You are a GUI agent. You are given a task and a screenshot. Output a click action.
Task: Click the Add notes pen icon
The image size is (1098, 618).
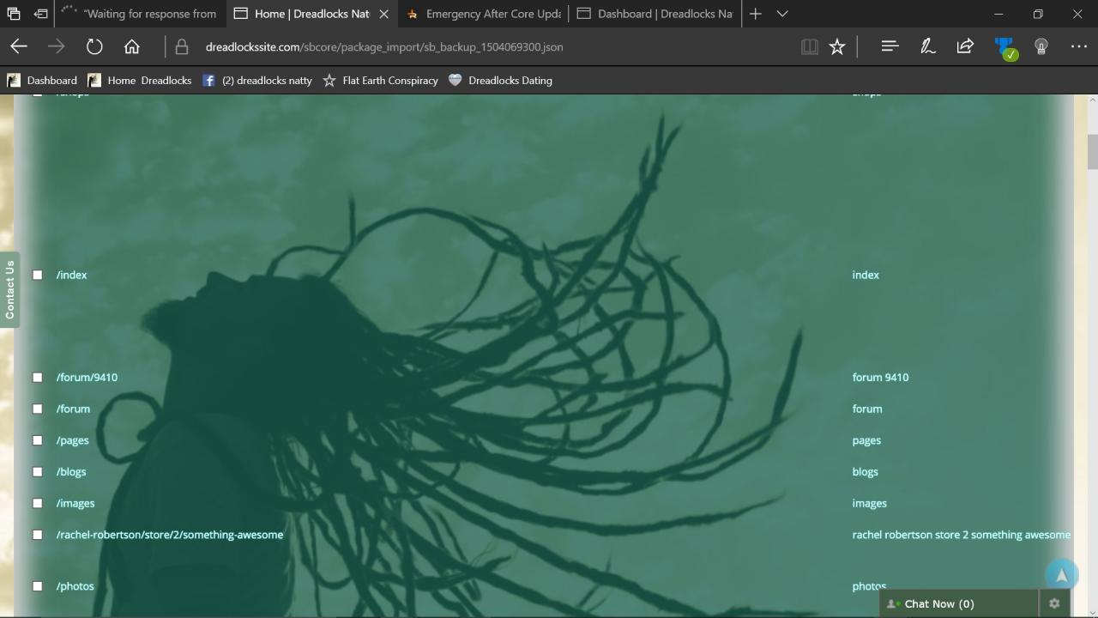pyautogui.click(x=927, y=47)
